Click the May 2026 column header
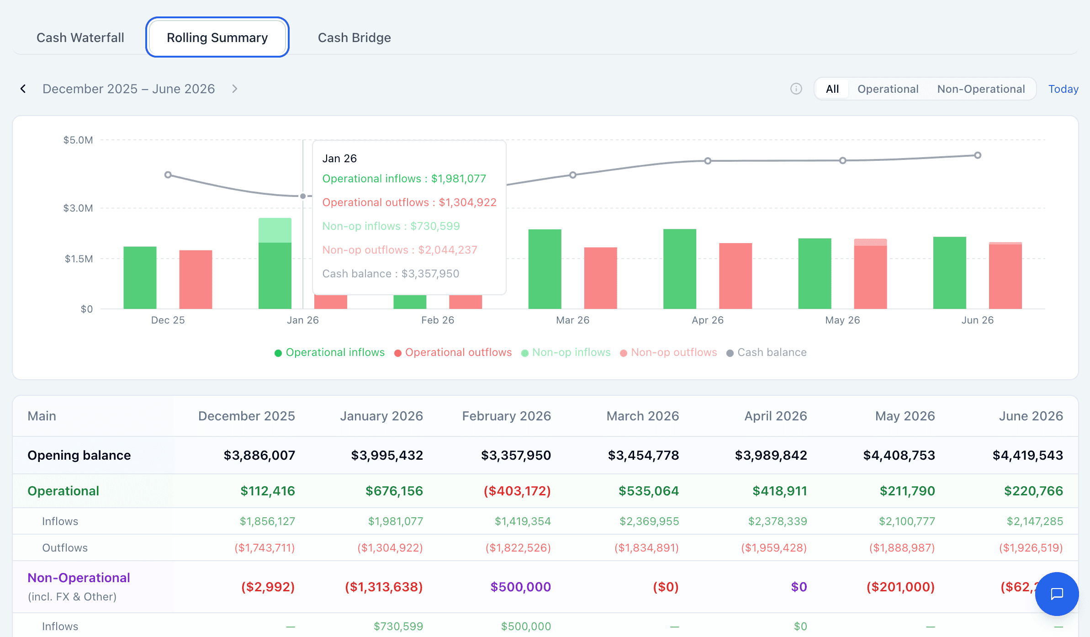1090x637 pixels. click(x=905, y=416)
